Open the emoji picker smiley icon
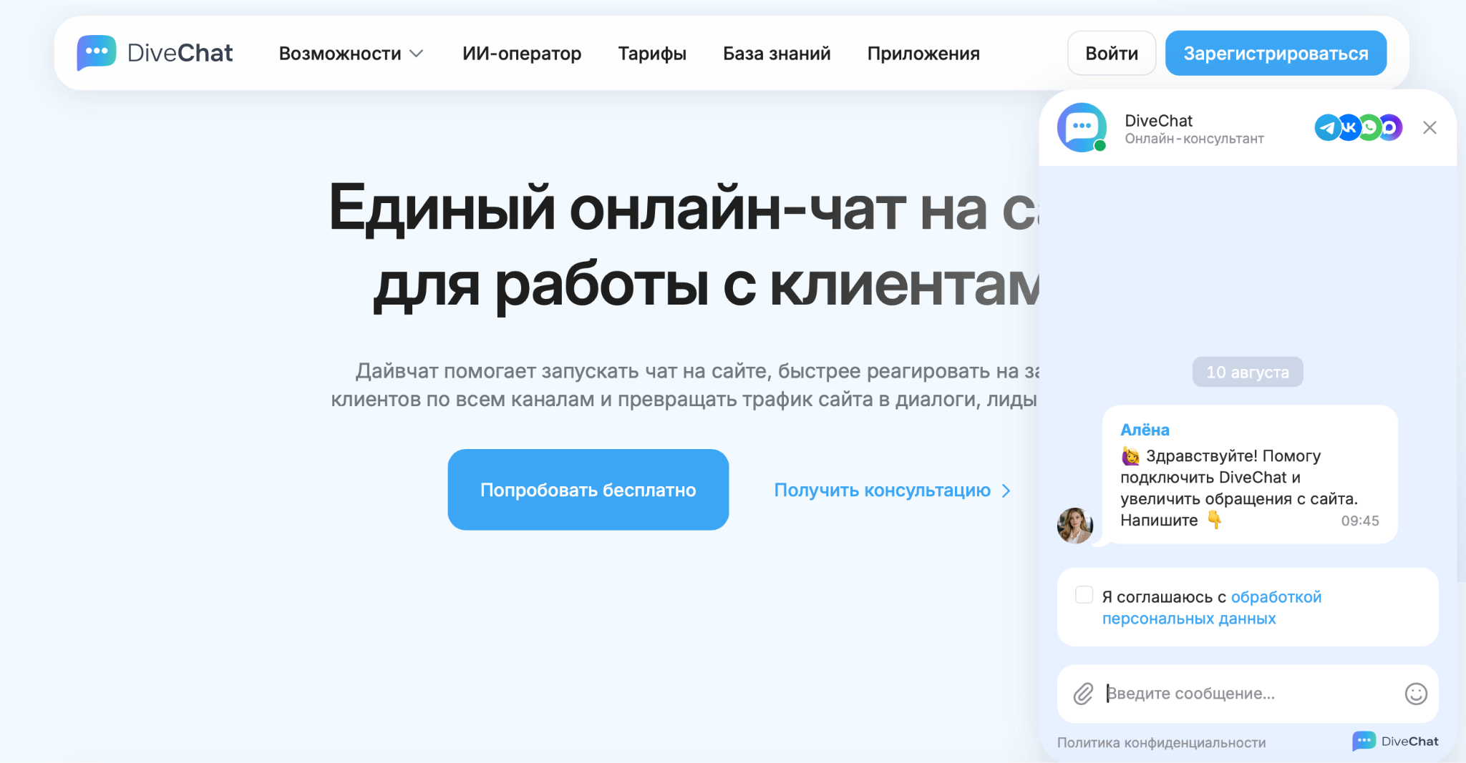Image resolution: width=1466 pixels, height=763 pixels. coord(1416,694)
